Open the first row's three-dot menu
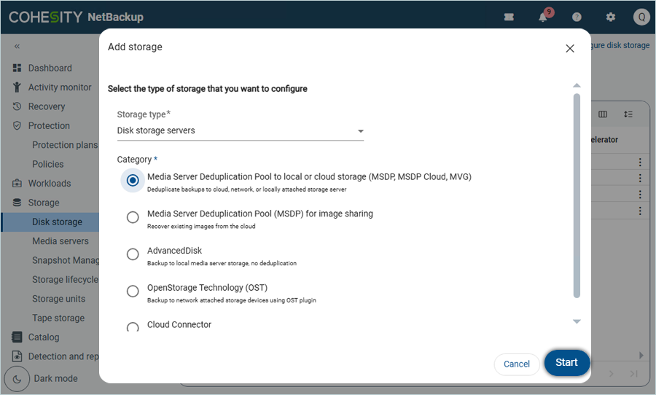656x395 pixels. (640, 162)
